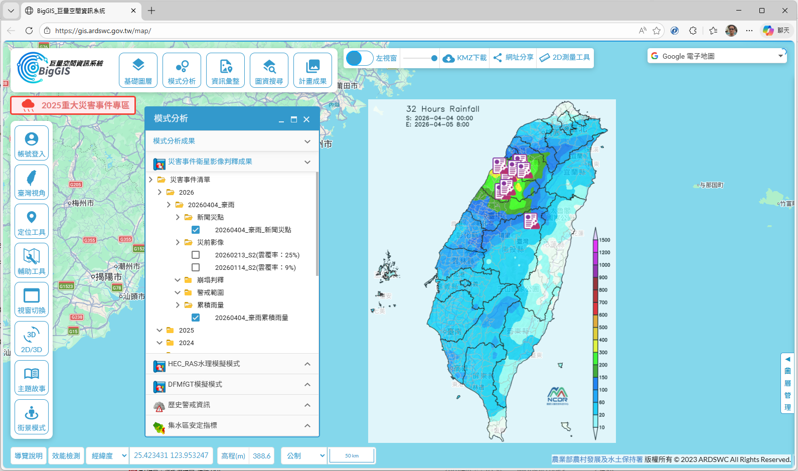Open the 經緯度 coordinate format dropdown
Screen dimensions: 798x471
click(x=107, y=455)
